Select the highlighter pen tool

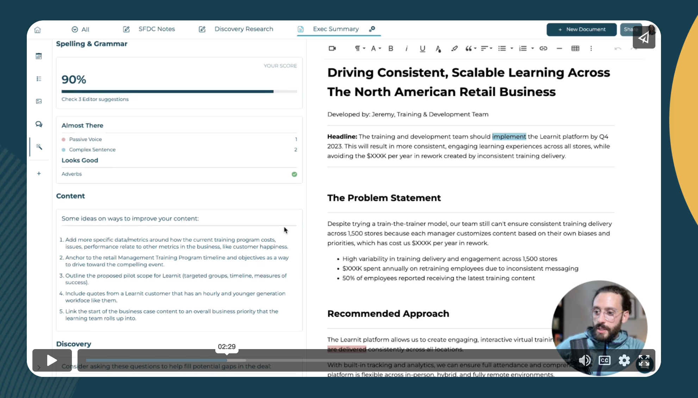point(454,49)
